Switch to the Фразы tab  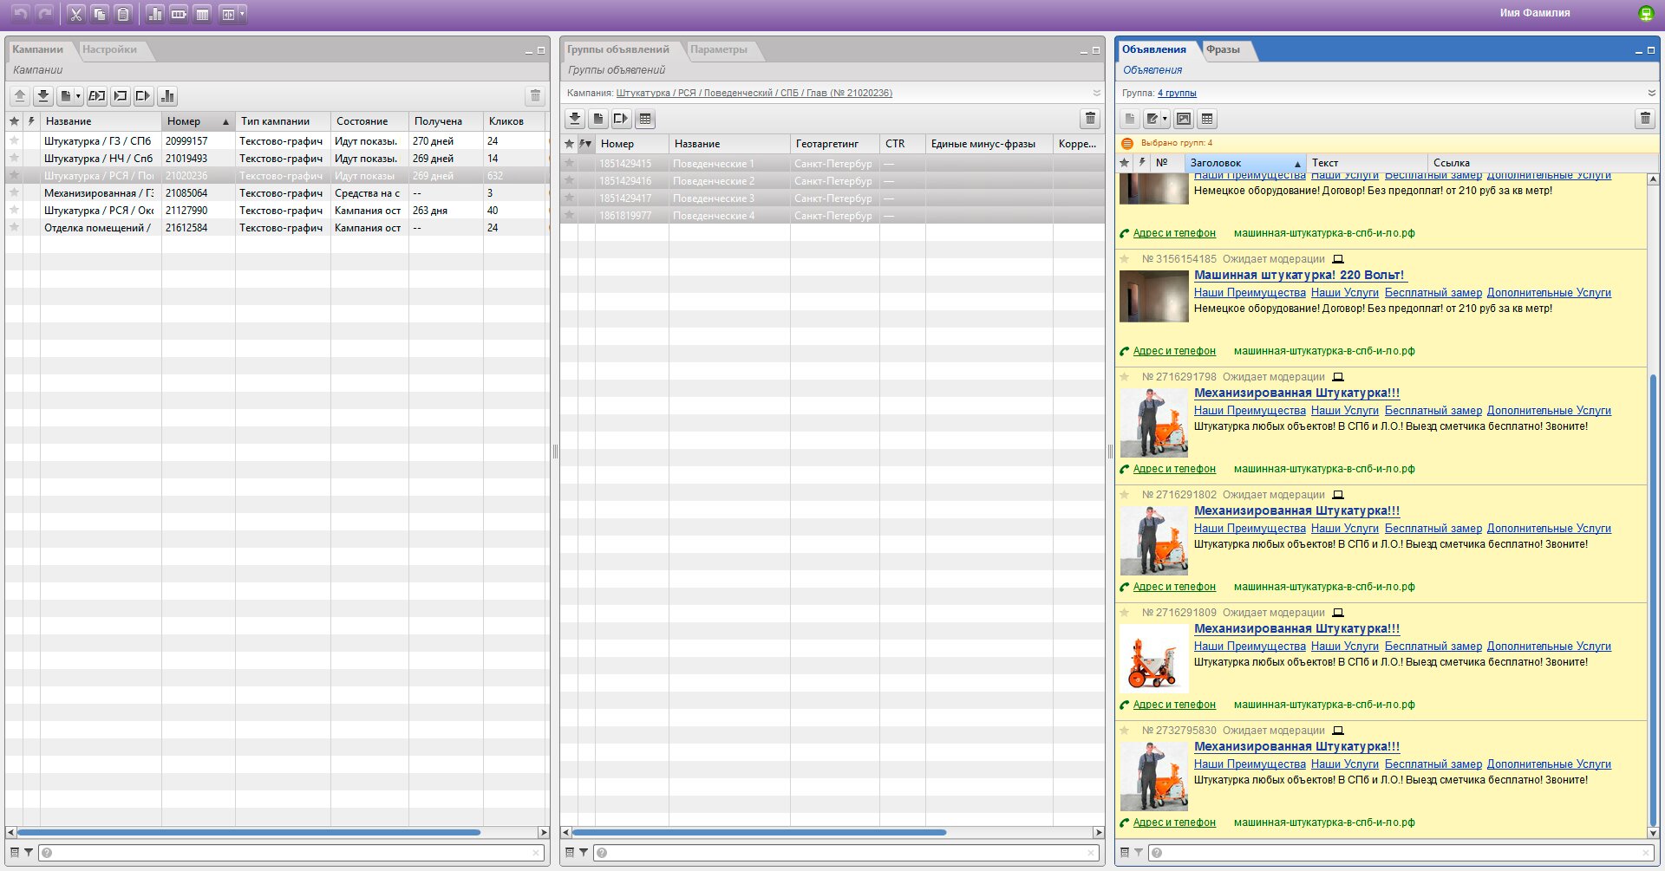coord(1223,49)
